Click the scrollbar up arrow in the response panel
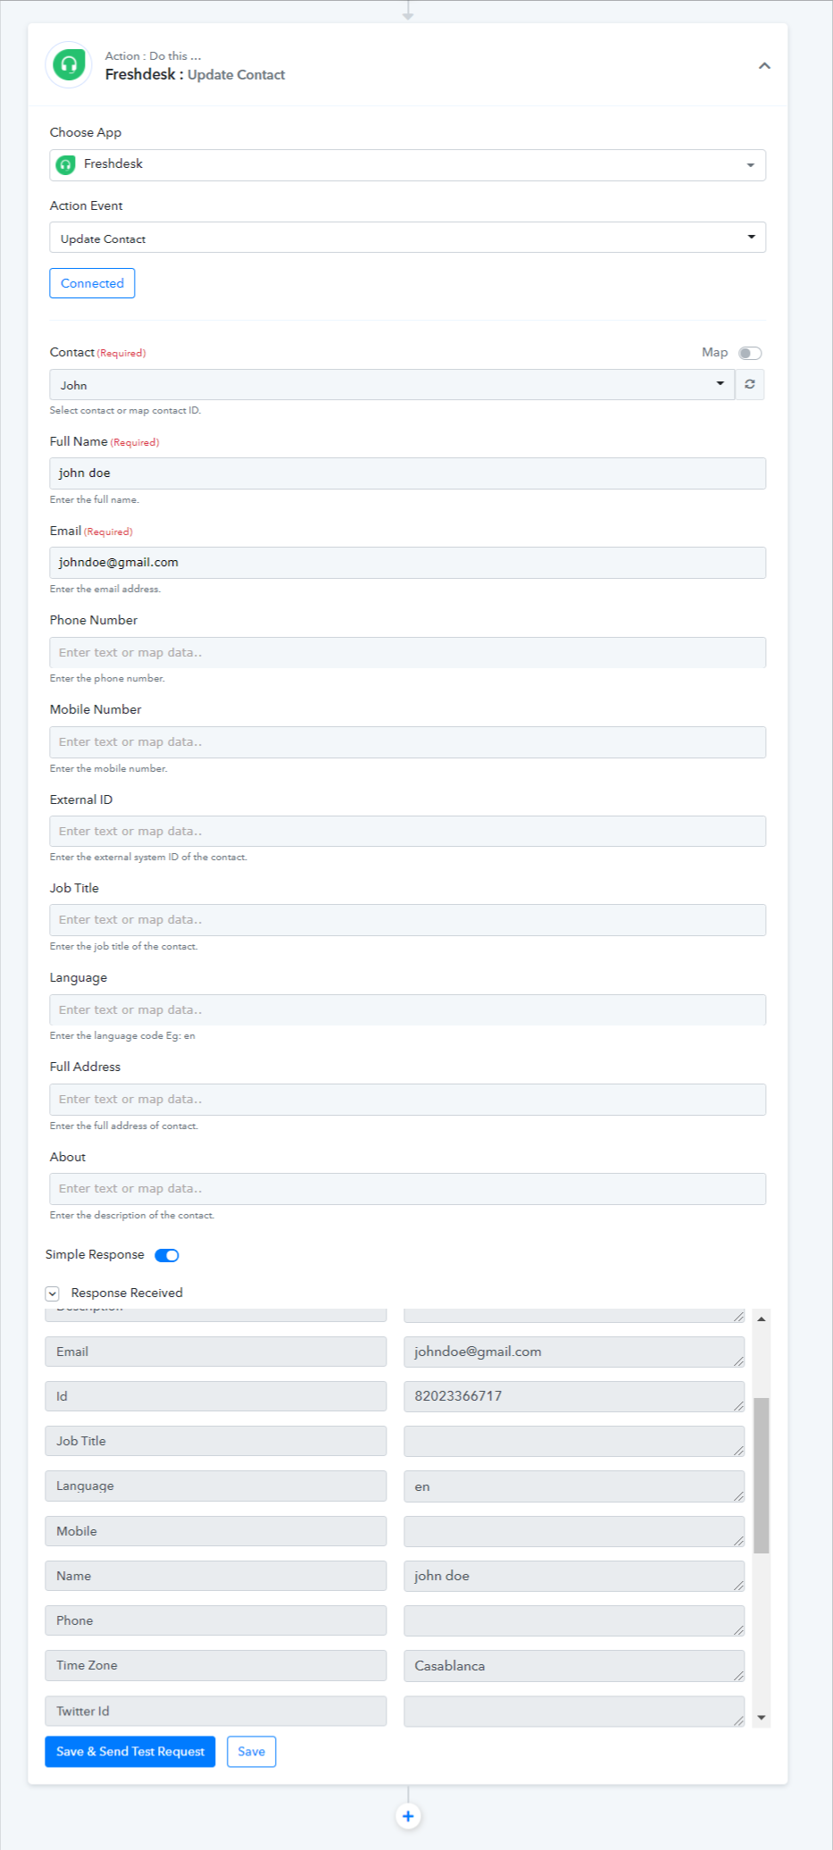 pos(762,1318)
